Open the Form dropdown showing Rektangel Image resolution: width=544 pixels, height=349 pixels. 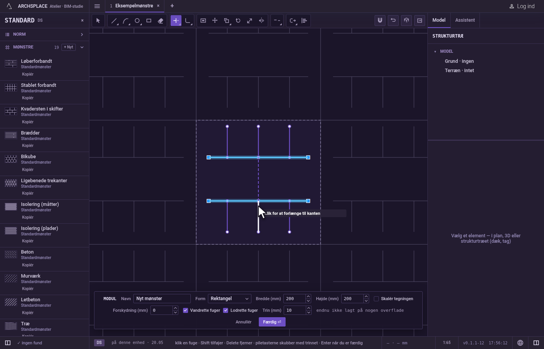pyautogui.click(x=229, y=299)
